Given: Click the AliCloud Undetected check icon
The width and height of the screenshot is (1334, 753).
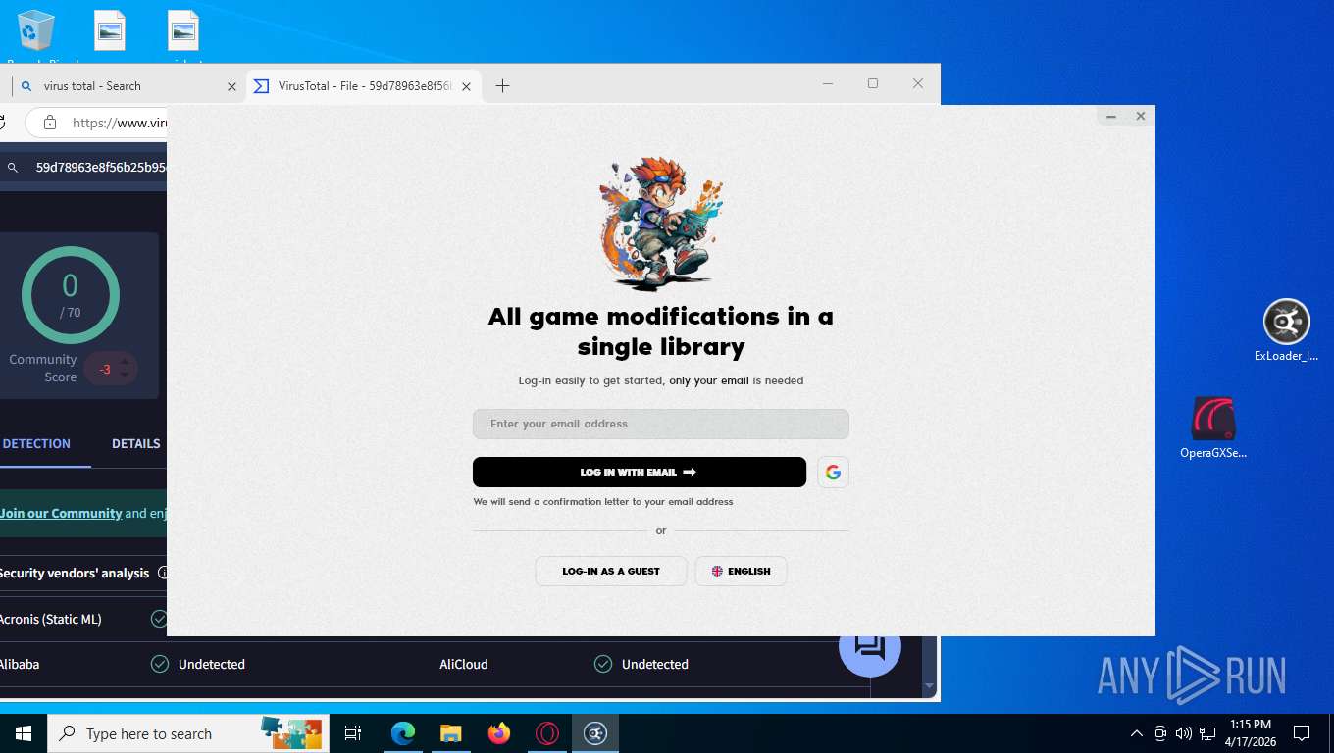Looking at the screenshot, I should (x=603, y=665).
